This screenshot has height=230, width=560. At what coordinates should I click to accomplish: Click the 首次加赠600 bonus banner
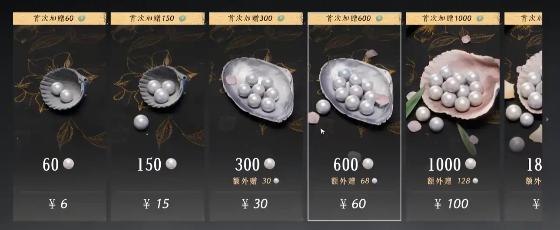pos(355,18)
